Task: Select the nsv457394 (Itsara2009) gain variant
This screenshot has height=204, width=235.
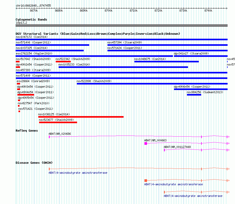Action: click(x=167, y=45)
